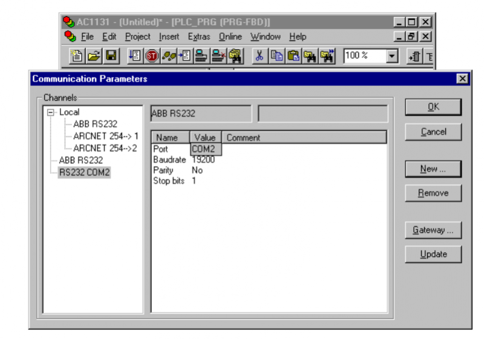The width and height of the screenshot is (484, 339).
Task: Open the Extras menu
Action: [x=198, y=37]
